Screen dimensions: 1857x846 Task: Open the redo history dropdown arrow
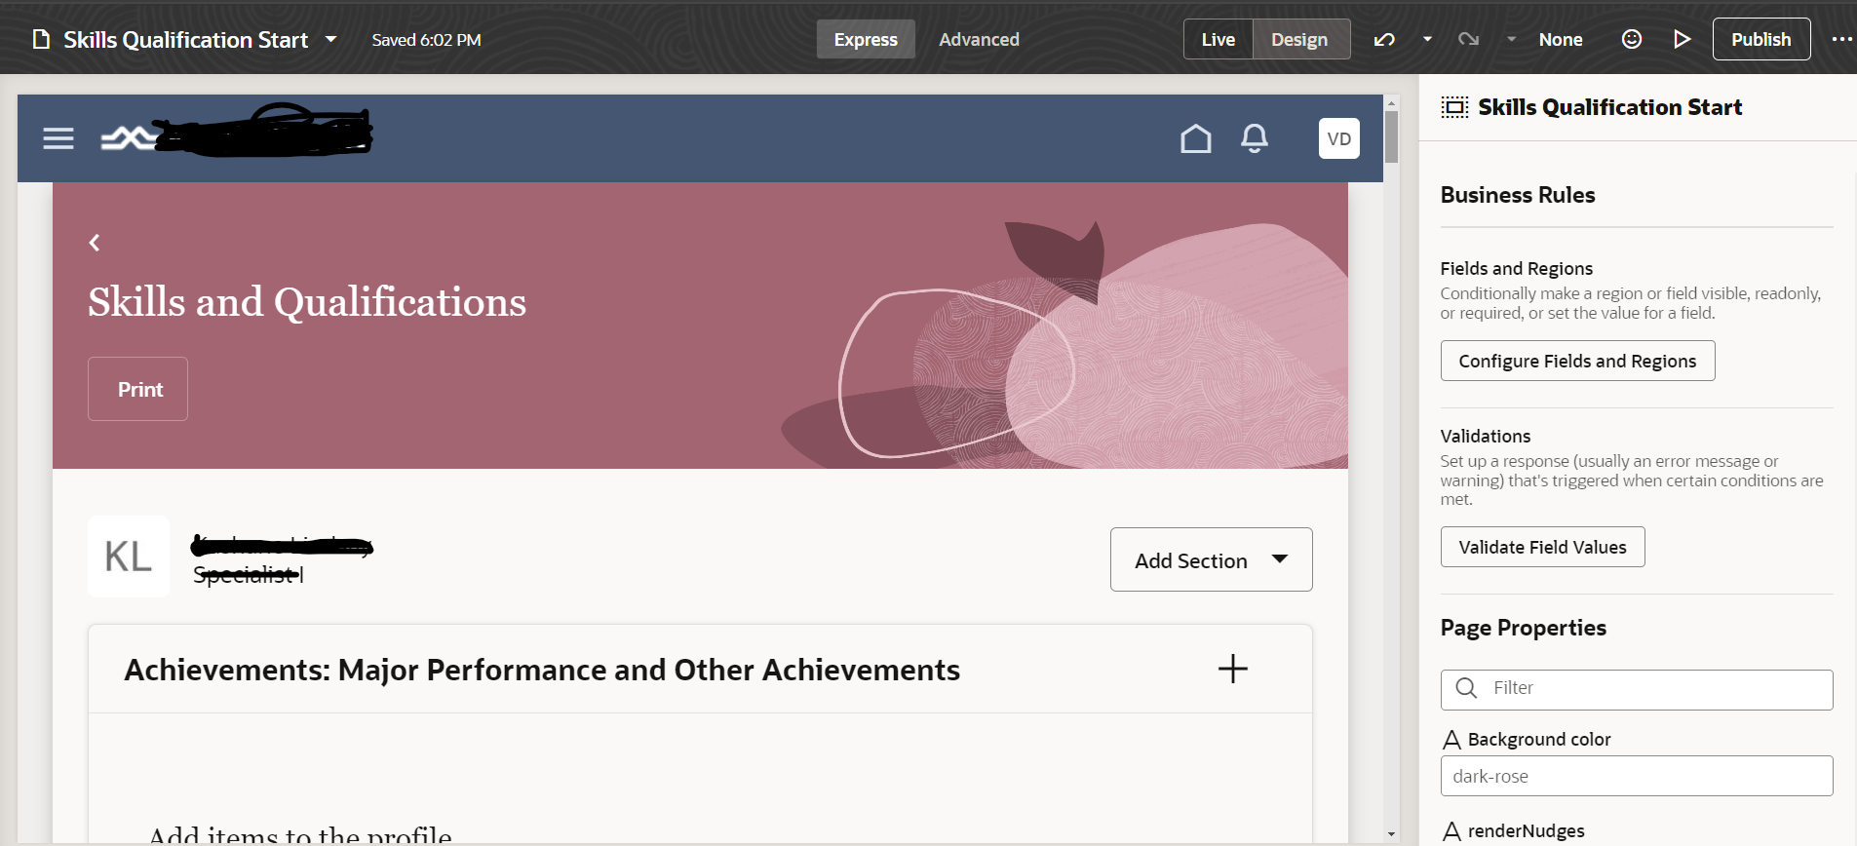click(x=1511, y=40)
